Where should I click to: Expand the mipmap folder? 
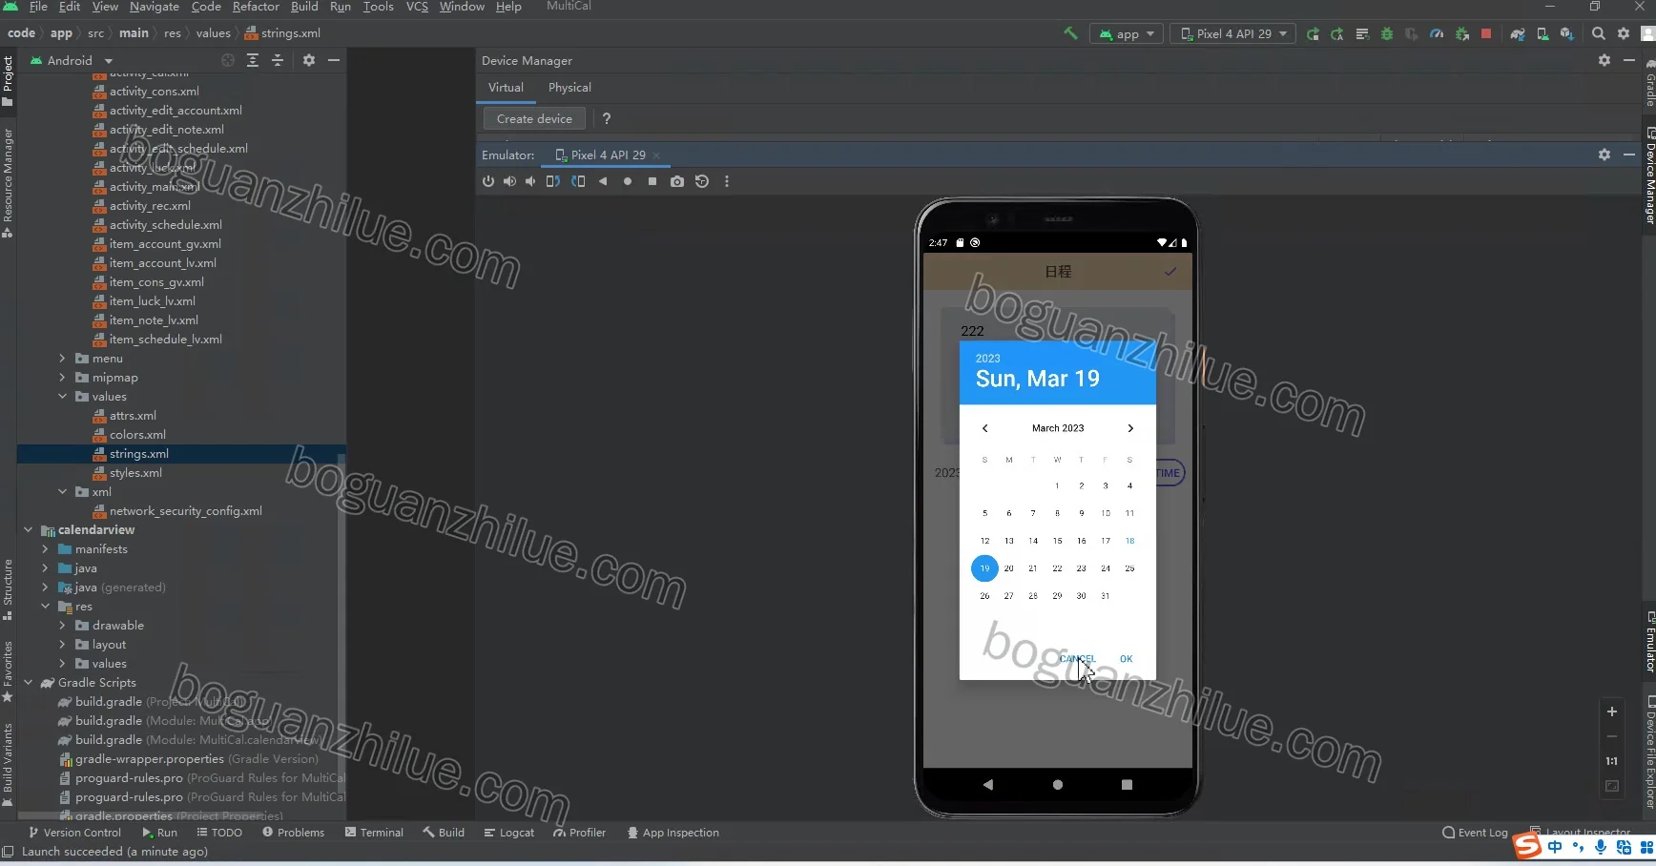pyautogui.click(x=63, y=378)
